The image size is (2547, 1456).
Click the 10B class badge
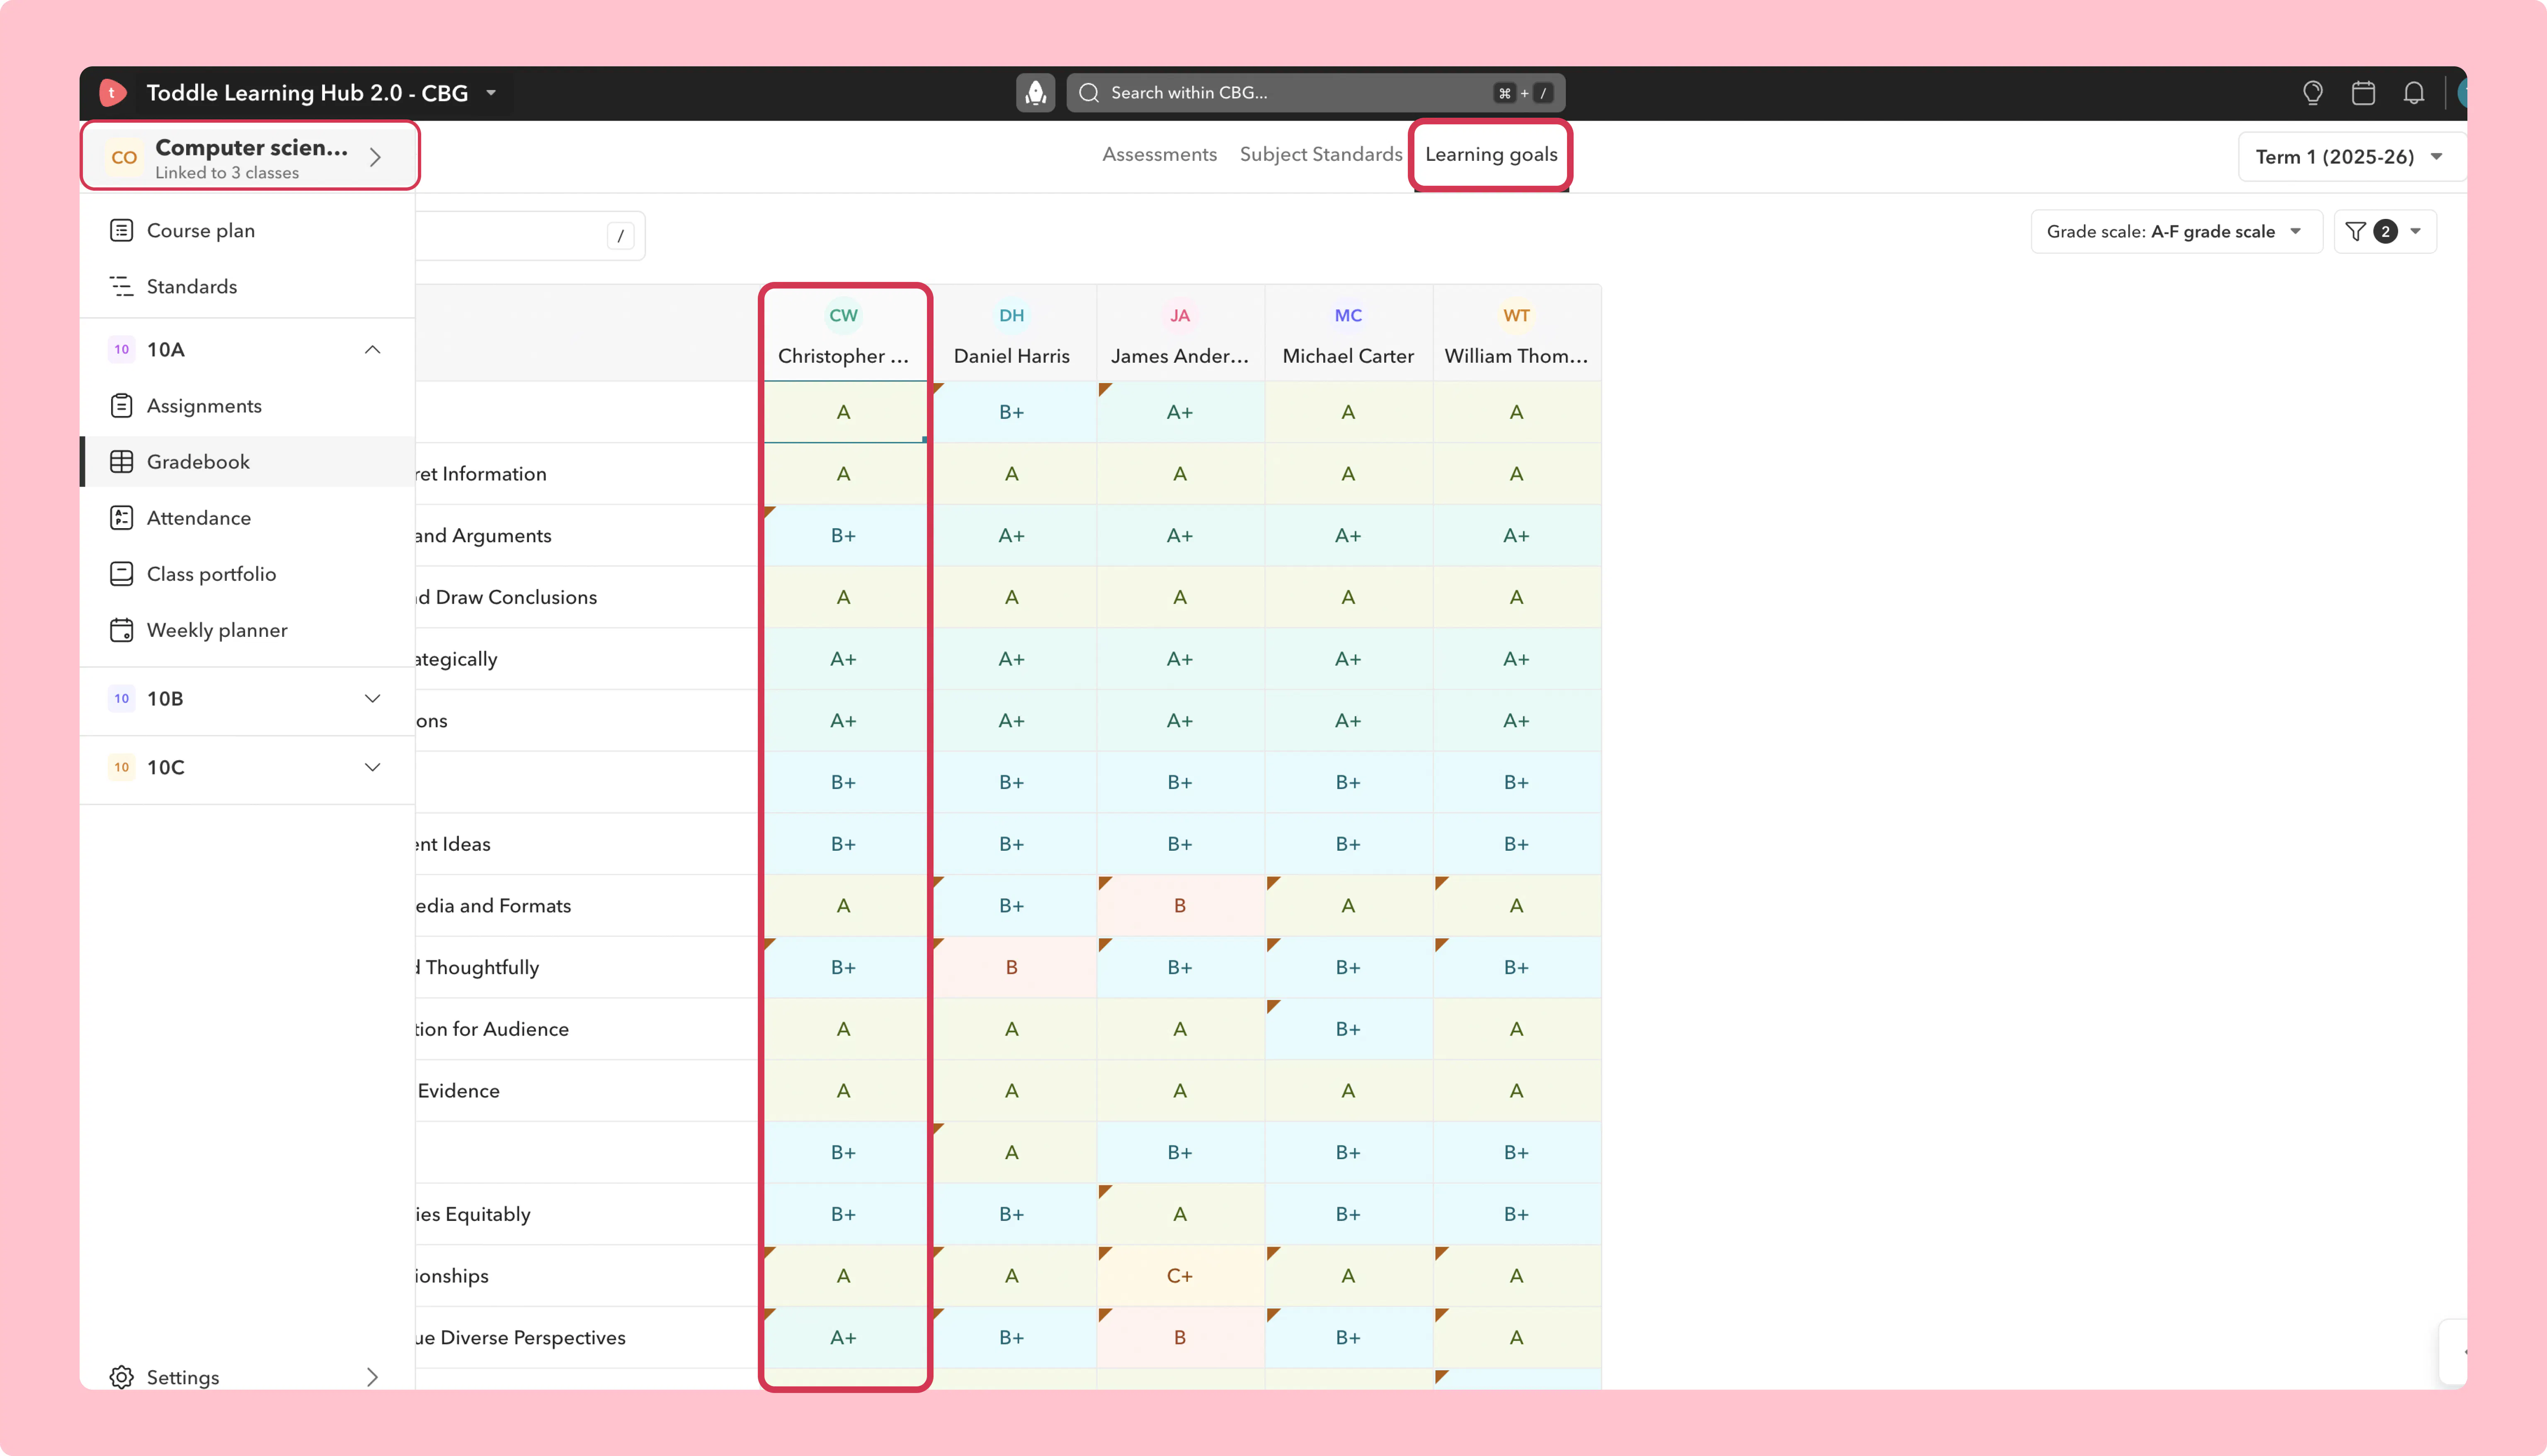[x=122, y=698]
